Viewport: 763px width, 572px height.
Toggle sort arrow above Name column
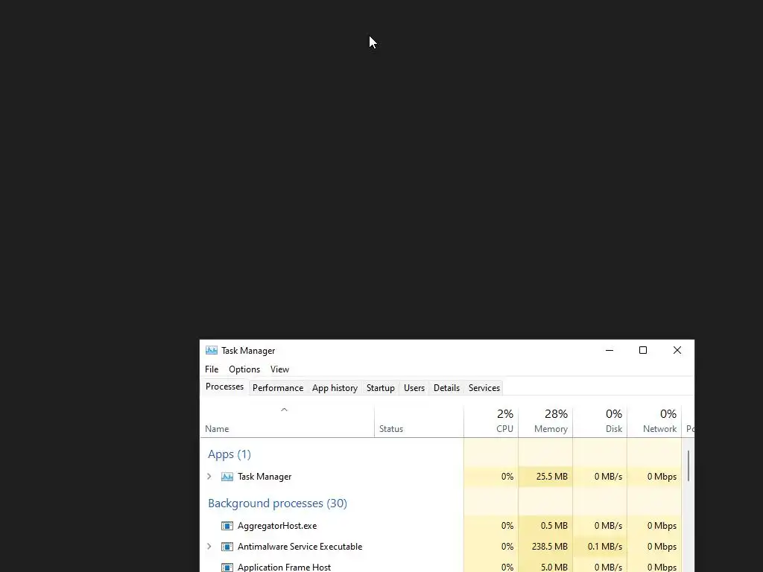284,410
